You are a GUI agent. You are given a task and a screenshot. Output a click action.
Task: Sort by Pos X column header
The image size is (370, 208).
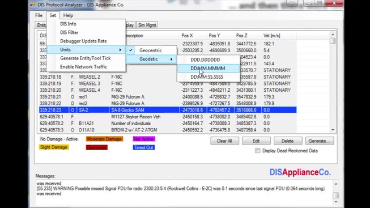point(193,36)
